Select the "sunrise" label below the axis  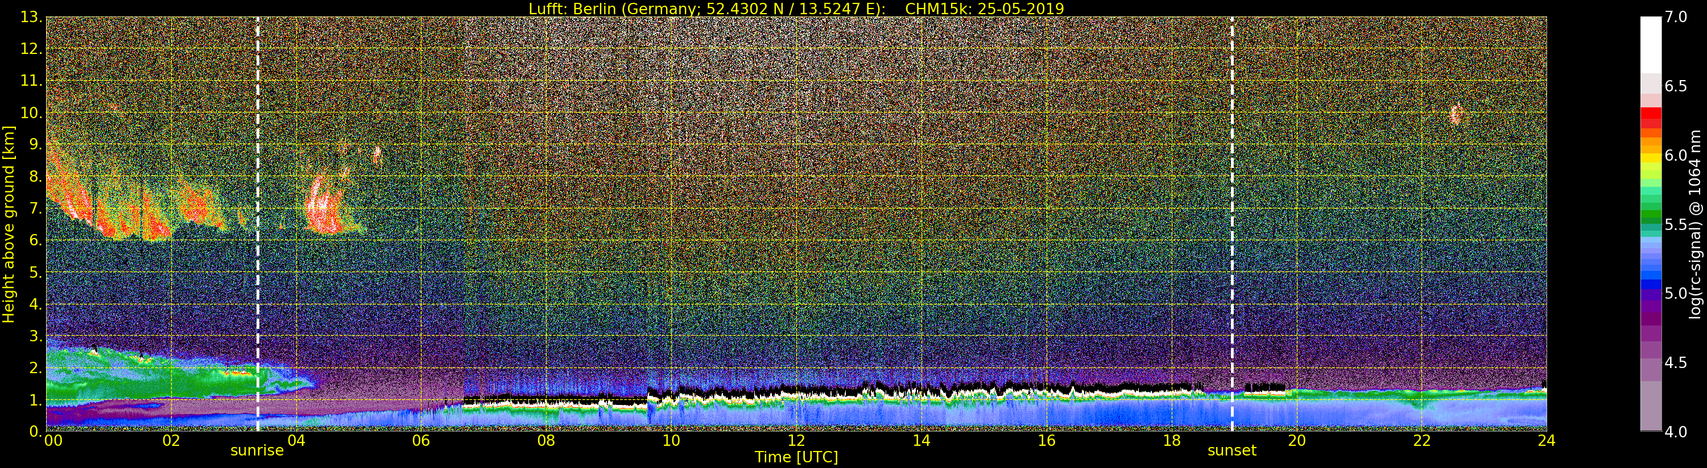pyautogui.click(x=257, y=451)
